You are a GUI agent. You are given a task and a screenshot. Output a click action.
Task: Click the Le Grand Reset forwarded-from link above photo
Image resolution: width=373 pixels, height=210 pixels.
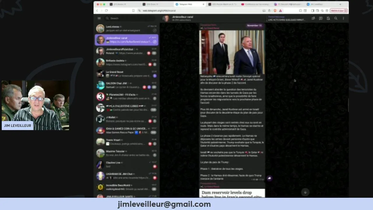[212, 28]
